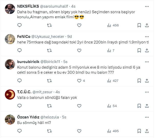This screenshot has width=156, height=138.
Task: Share the T.C.Ü.C. tweet
Action: tap(147, 106)
